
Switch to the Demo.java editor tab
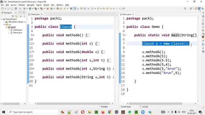pos(127,14)
